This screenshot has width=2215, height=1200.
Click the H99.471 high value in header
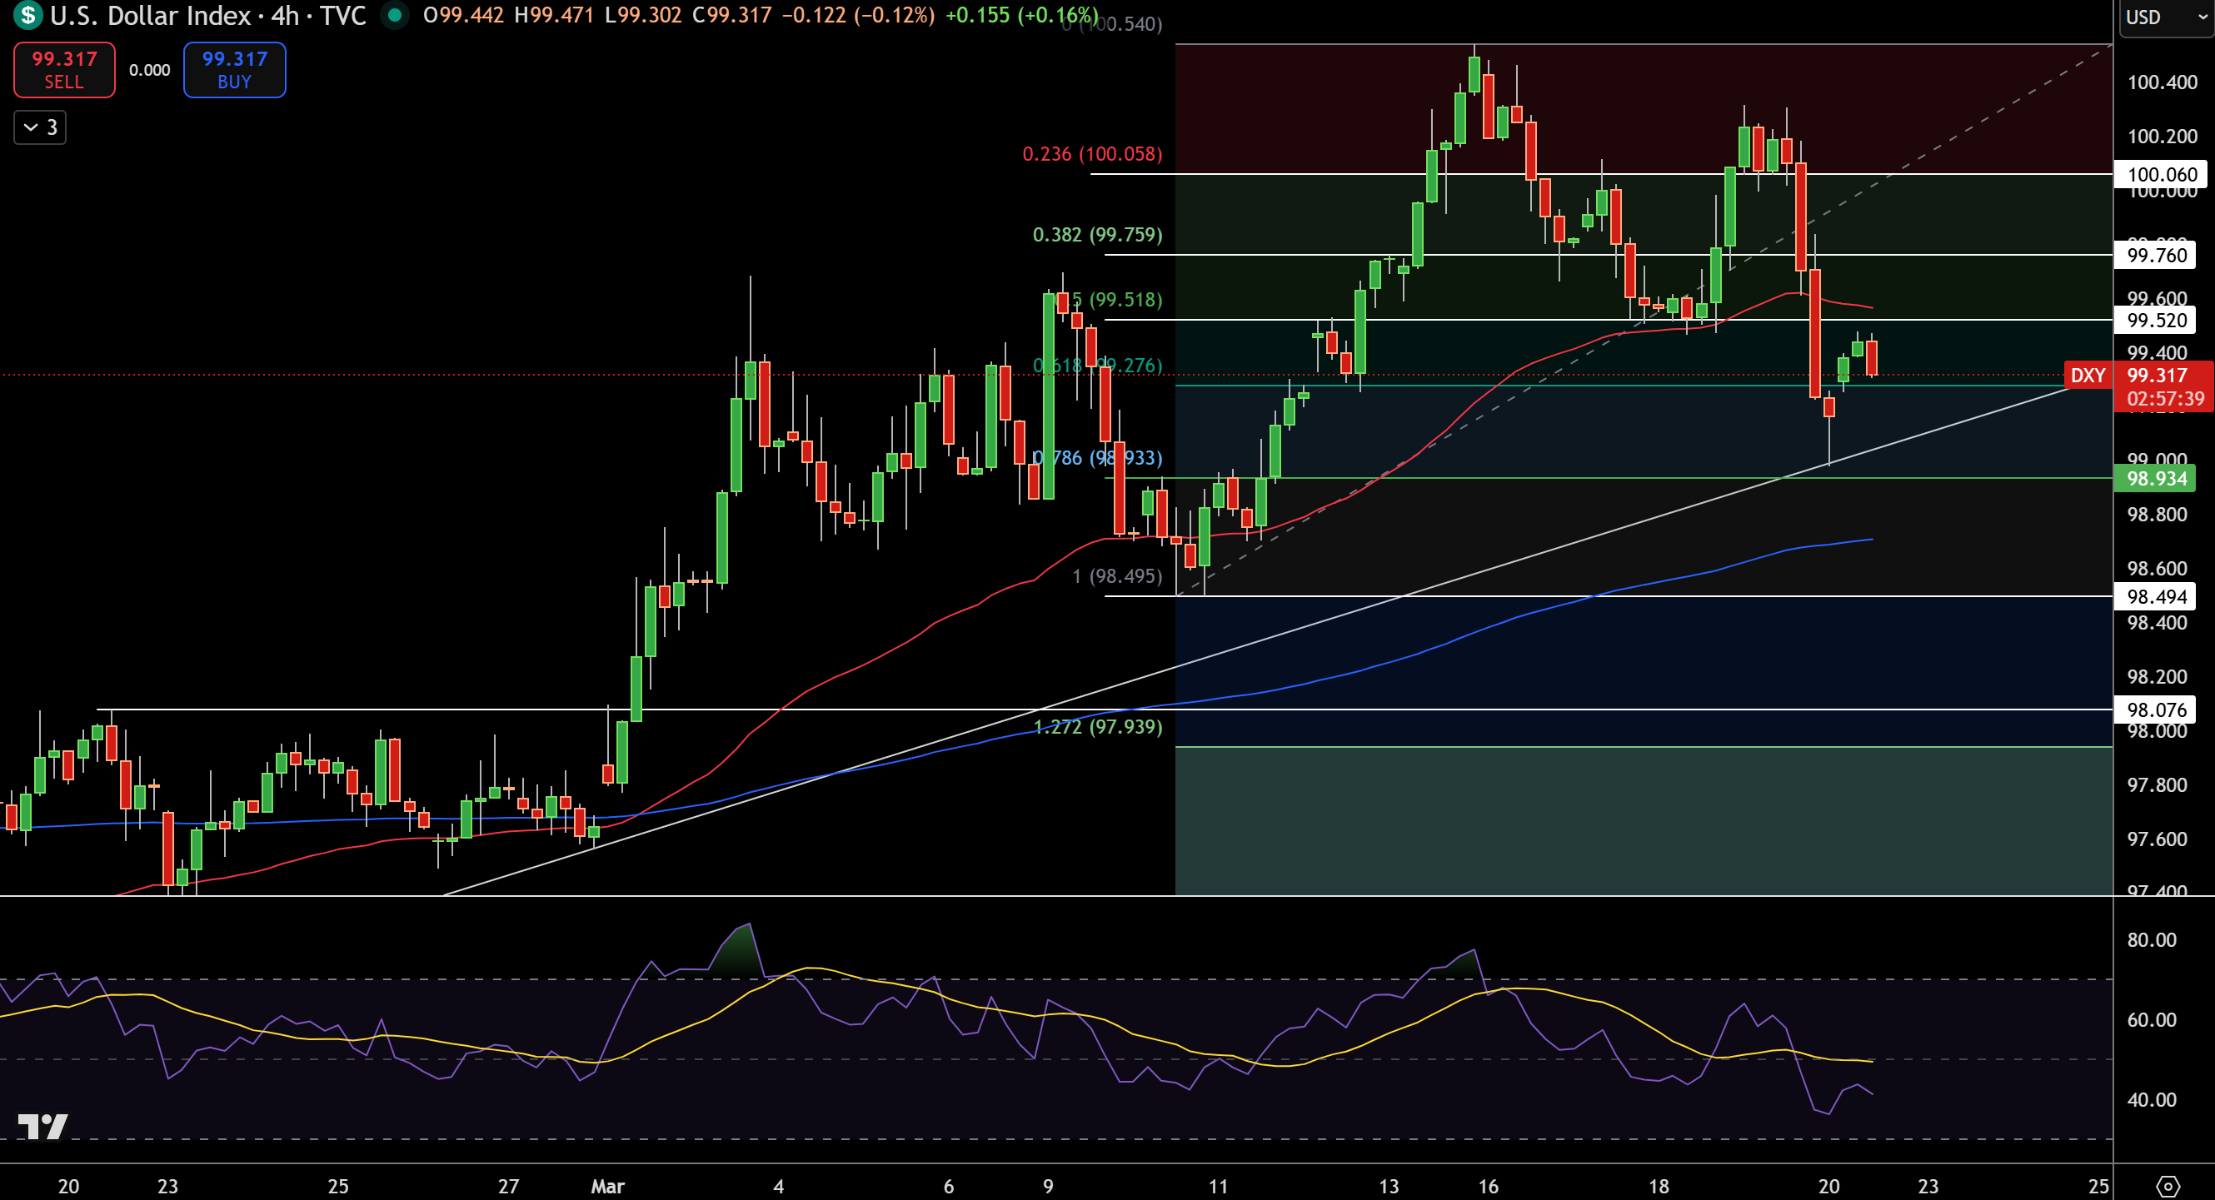click(554, 15)
